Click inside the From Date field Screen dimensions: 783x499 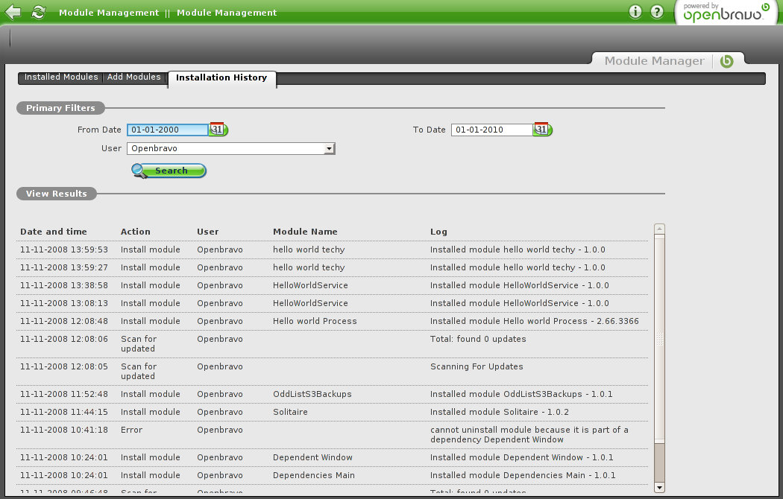(x=167, y=130)
